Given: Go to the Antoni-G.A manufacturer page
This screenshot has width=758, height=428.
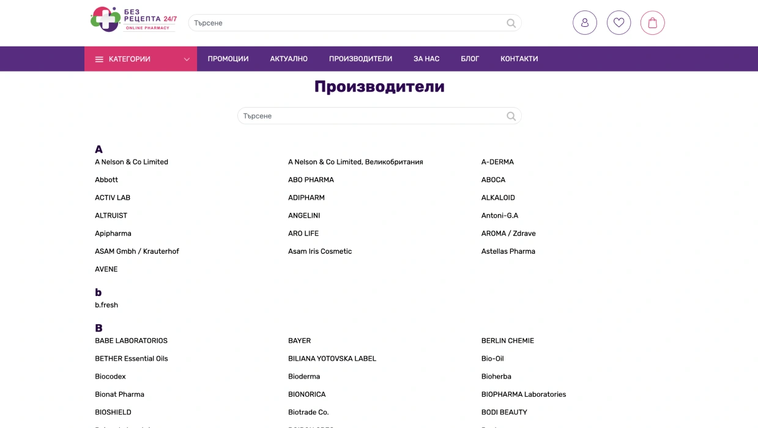Looking at the screenshot, I should point(500,215).
